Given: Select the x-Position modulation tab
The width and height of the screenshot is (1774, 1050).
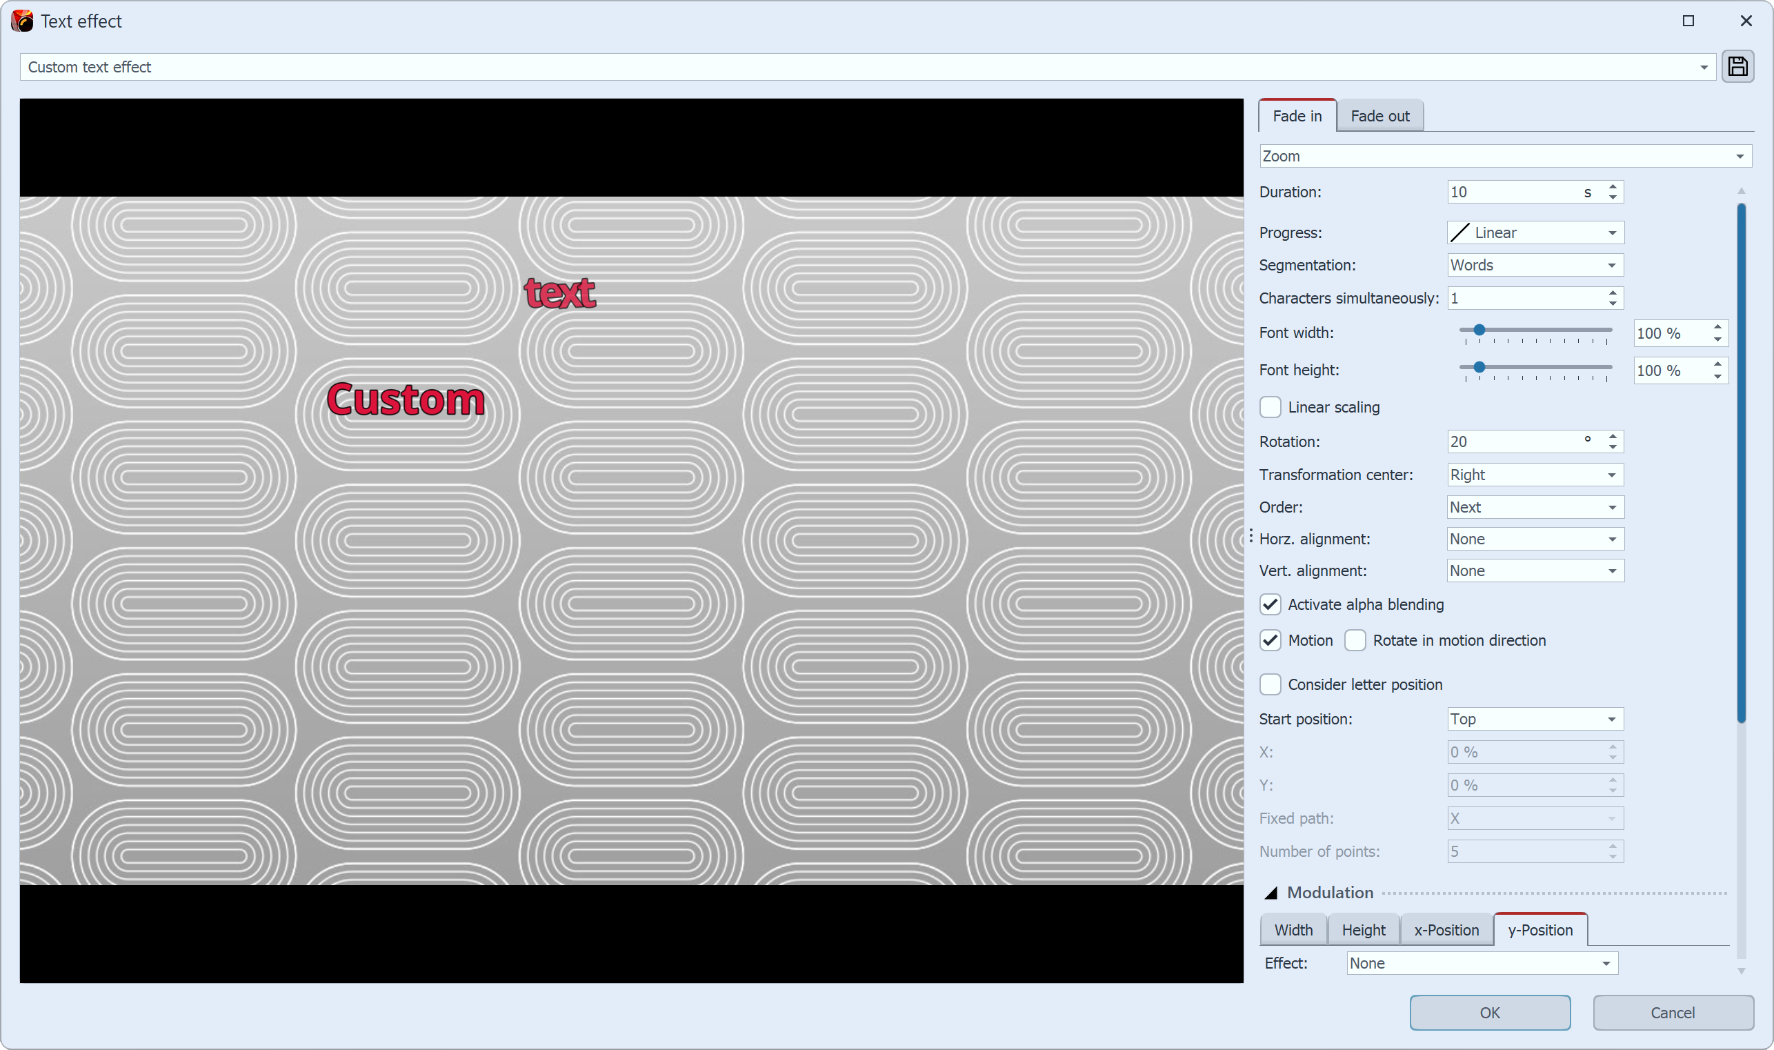Looking at the screenshot, I should tap(1446, 929).
